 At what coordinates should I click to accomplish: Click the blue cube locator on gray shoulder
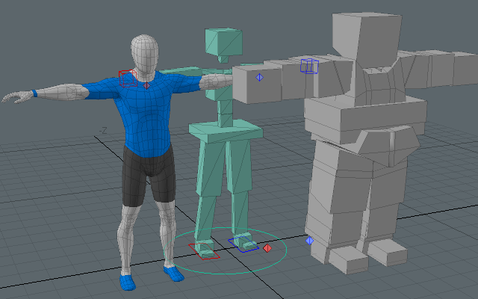point(308,66)
